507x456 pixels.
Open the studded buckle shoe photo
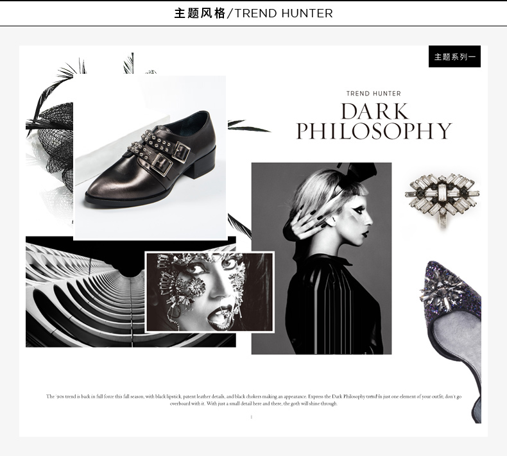[150, 158]
